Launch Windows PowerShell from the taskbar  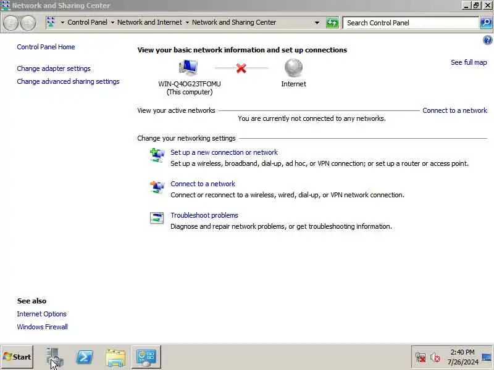click(x=85, y=357)
